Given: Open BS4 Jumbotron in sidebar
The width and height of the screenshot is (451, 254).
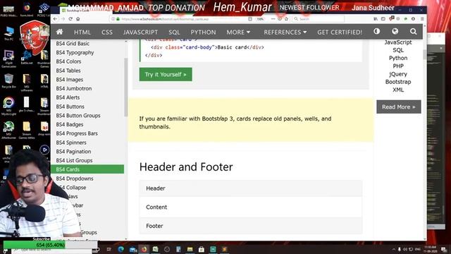Looking at the screenshot, I should (74, 88).
